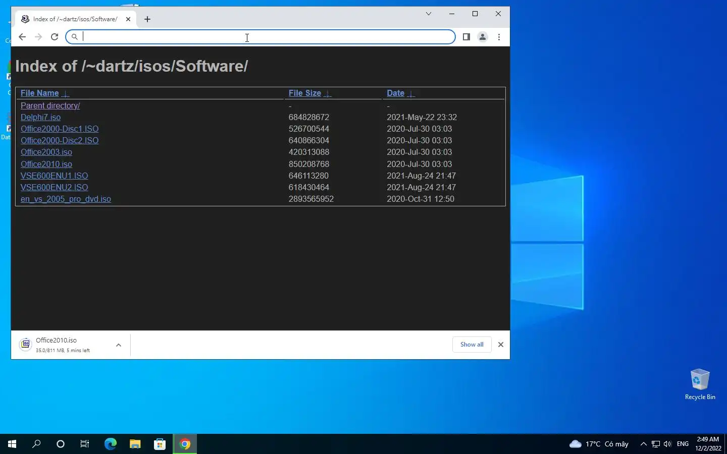Sort the listing by File Size
Viewport: 727px width, 454px height.
pos(305,93)
